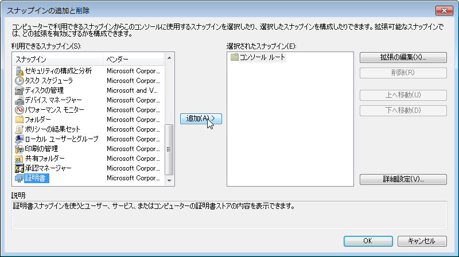Select the ディスクの管理 icon
Image resolution: width=459 pixels, height=257 pixels.
pos(19,90)
